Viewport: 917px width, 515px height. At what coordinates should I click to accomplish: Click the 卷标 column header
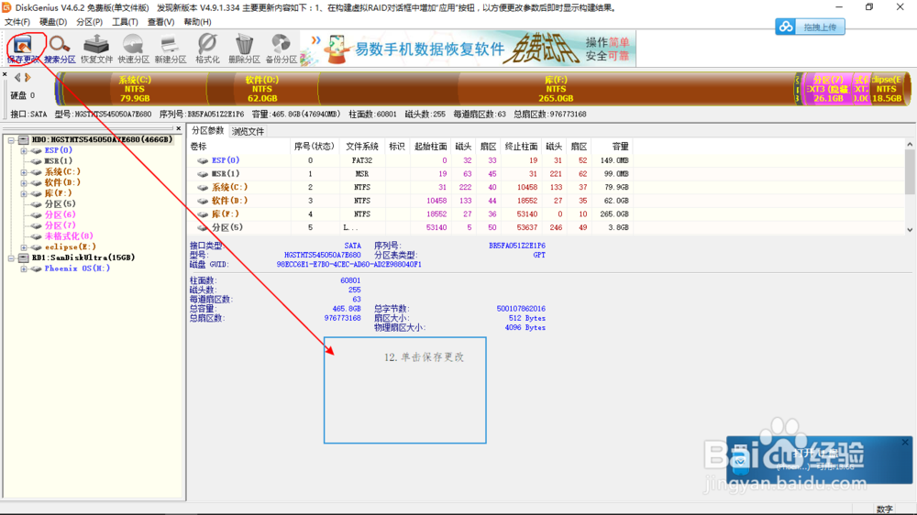click(239, 146)
